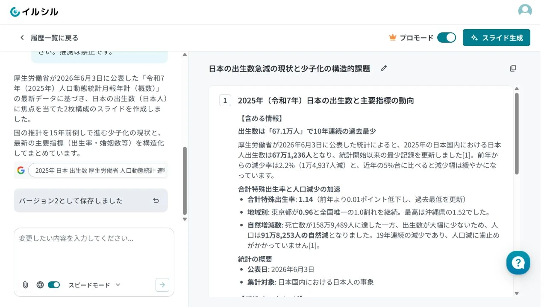547x307 pixels.
Task: Open the イルシル logo home link
Action: coord(34,12)
